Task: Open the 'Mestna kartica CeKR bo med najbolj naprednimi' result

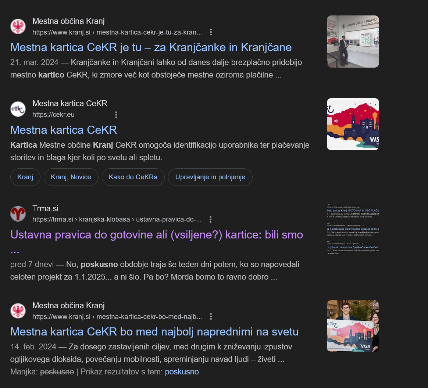Action: (154, 332)
